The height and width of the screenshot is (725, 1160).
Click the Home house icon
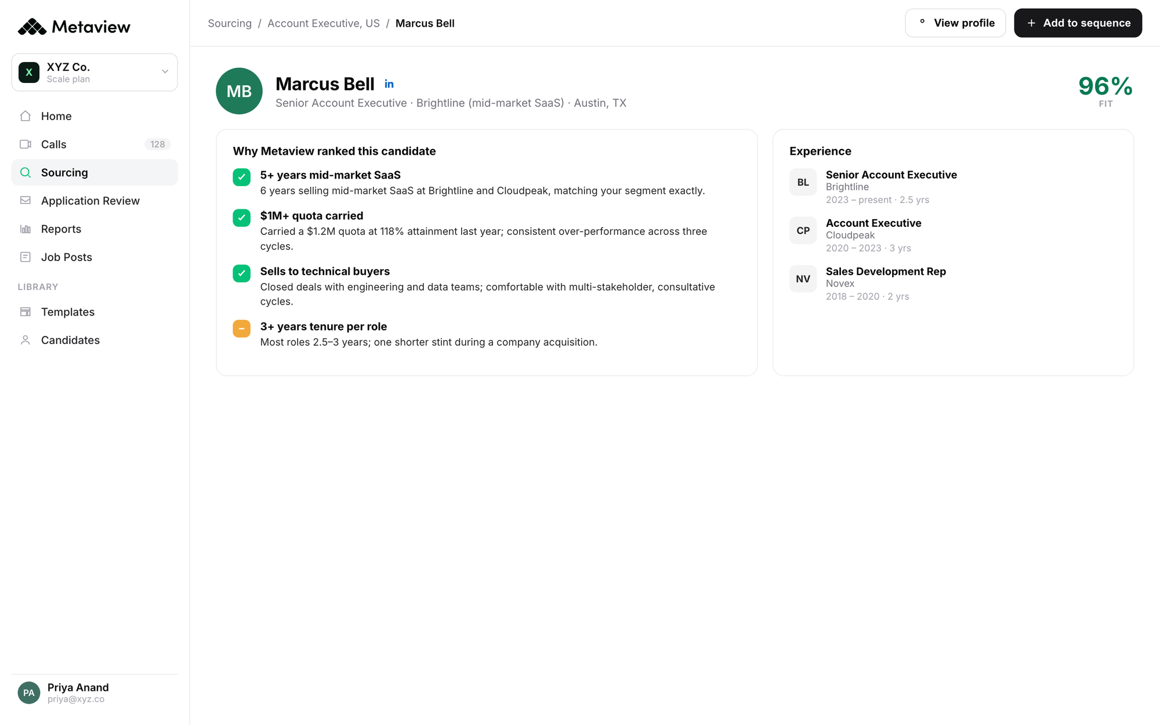(26, 116)
